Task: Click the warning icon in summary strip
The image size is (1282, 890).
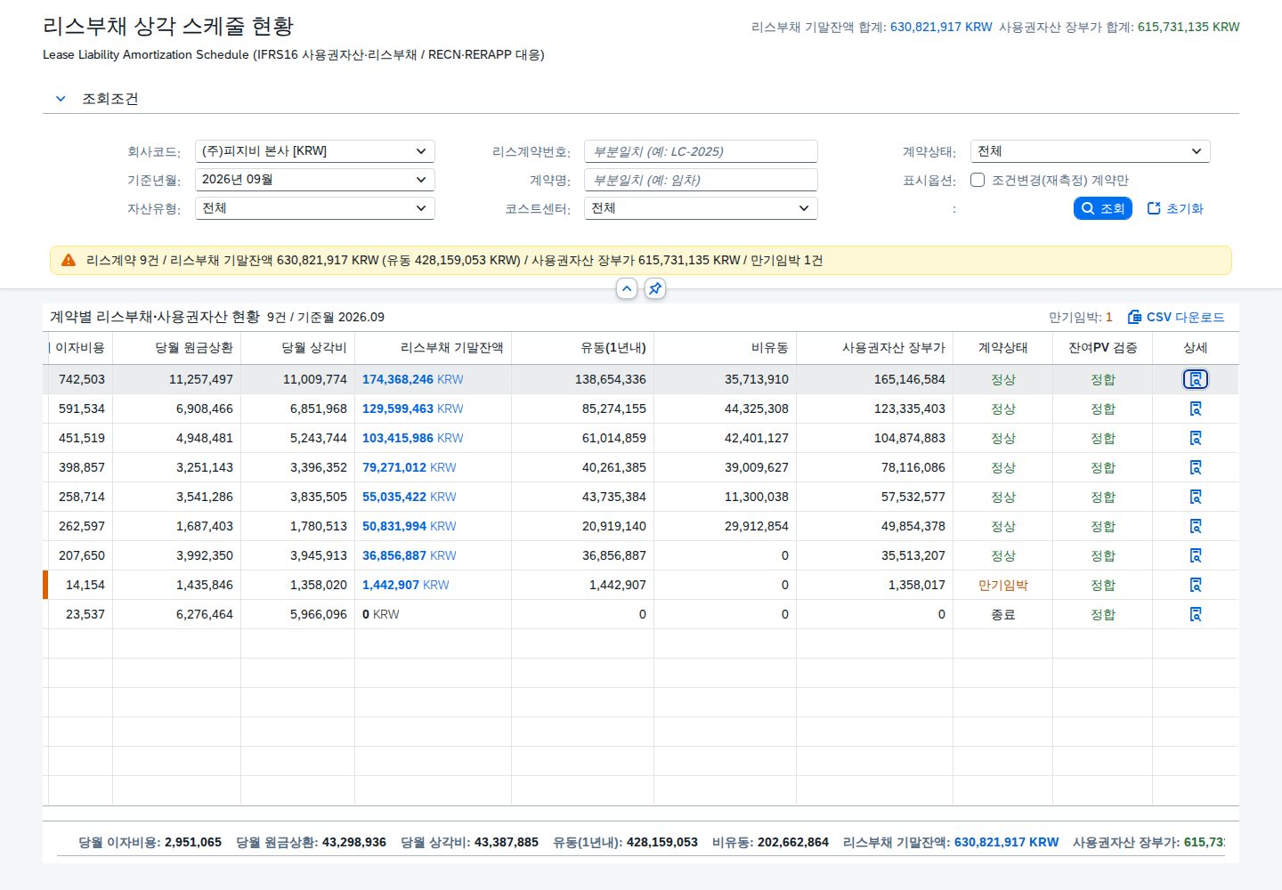Action: [x=69, y=260]
